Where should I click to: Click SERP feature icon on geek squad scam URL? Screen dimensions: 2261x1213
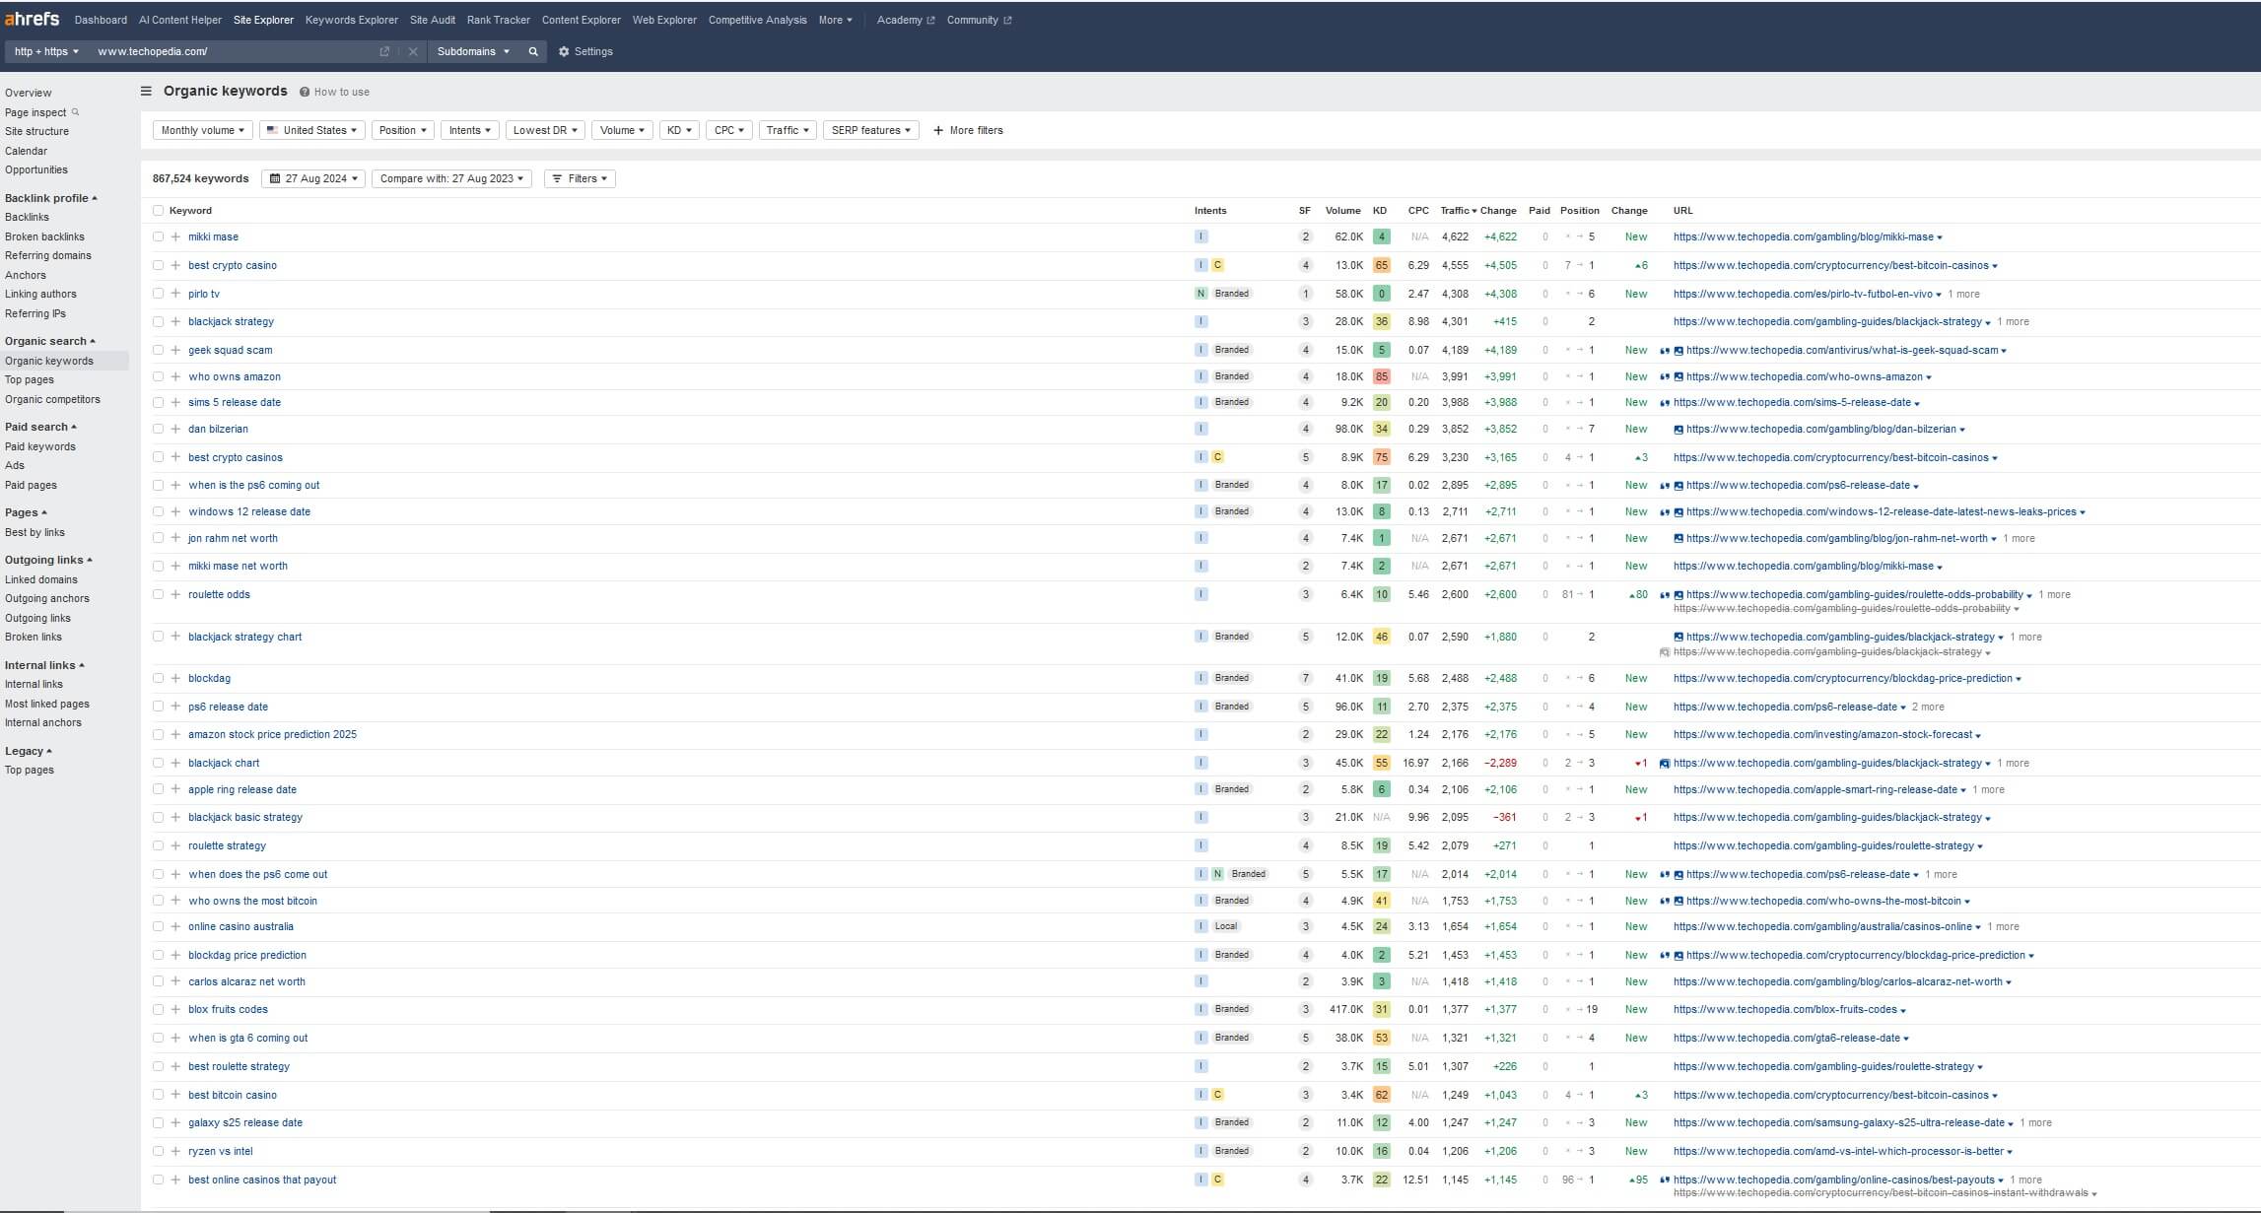tap(1665, 350)
